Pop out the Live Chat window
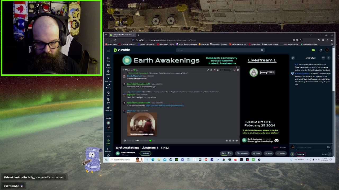Screen dimensions: 339x190 coord(323,58)
